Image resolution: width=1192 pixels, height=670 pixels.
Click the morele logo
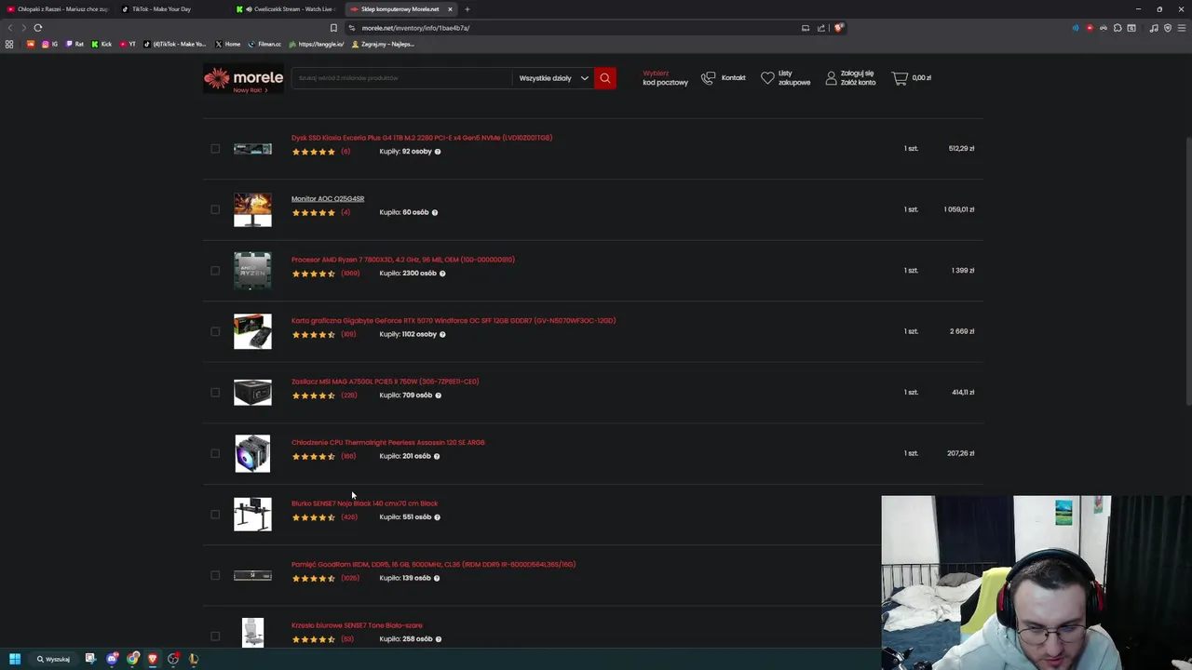[243, 78]
